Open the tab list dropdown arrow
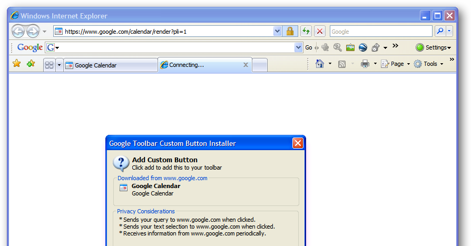Image resolution: width=471 pixels, height=246 pixels. 59,65
